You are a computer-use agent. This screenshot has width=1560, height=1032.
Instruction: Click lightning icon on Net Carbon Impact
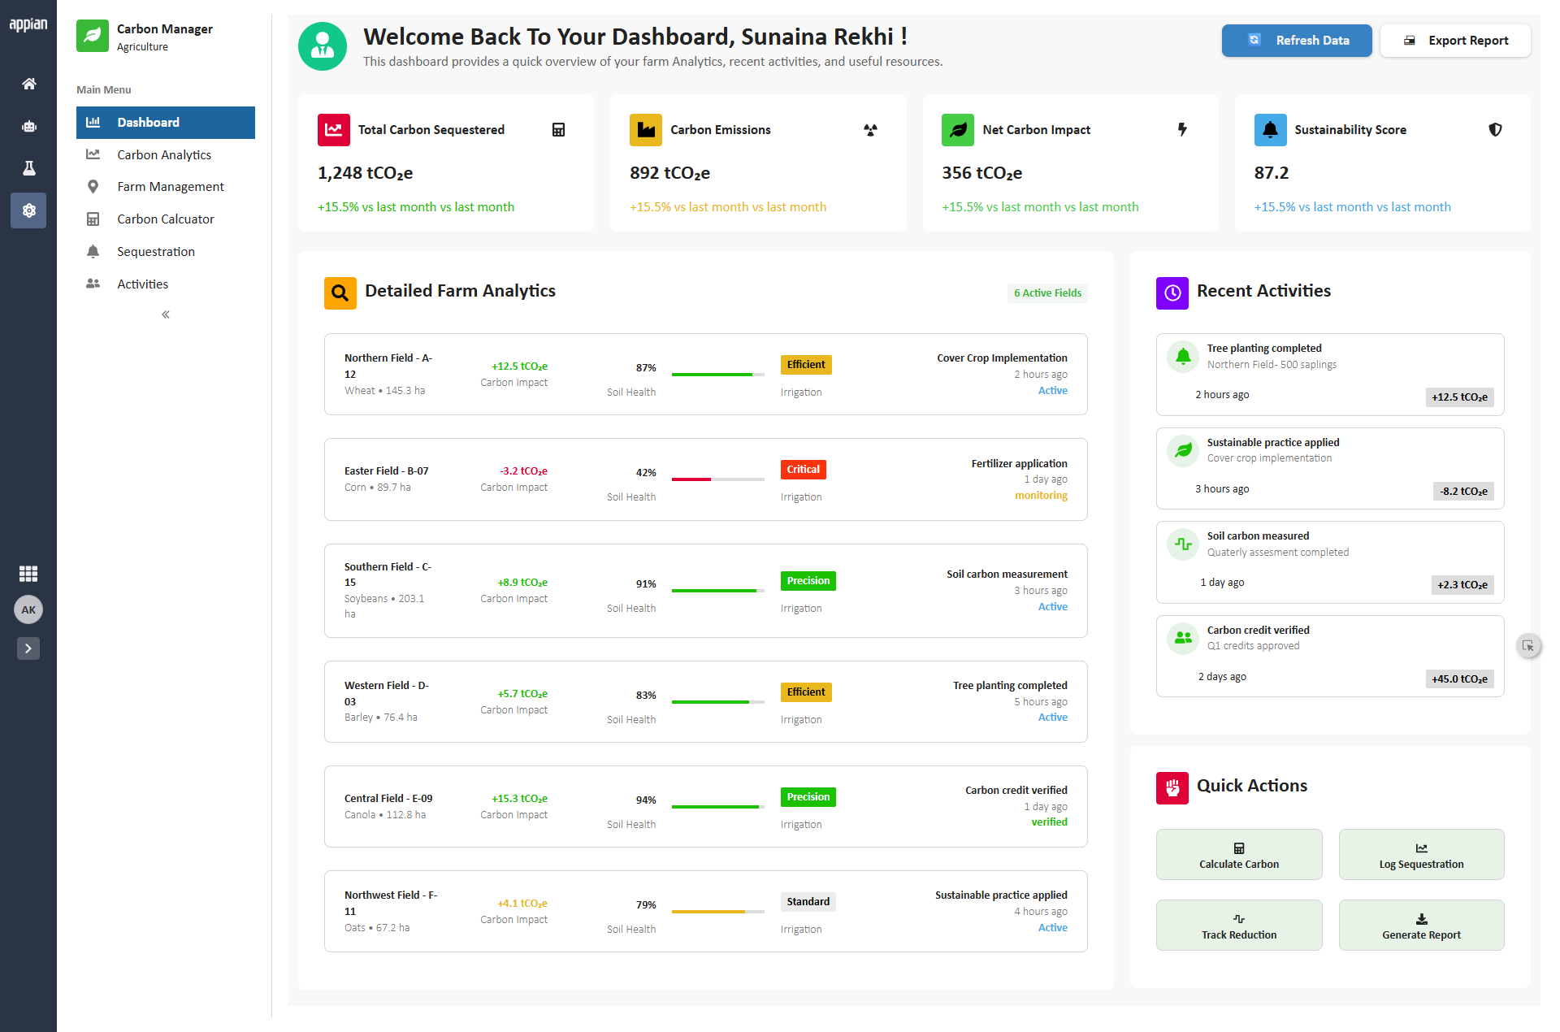[x=1182, y=129]
